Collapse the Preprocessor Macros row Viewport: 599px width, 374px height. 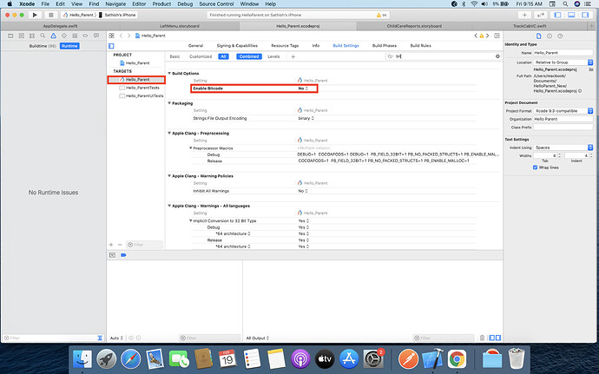point(191,148)
